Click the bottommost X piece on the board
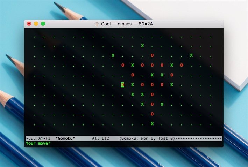This screenshot has height=167, width=248. click(x=152, y=124)
